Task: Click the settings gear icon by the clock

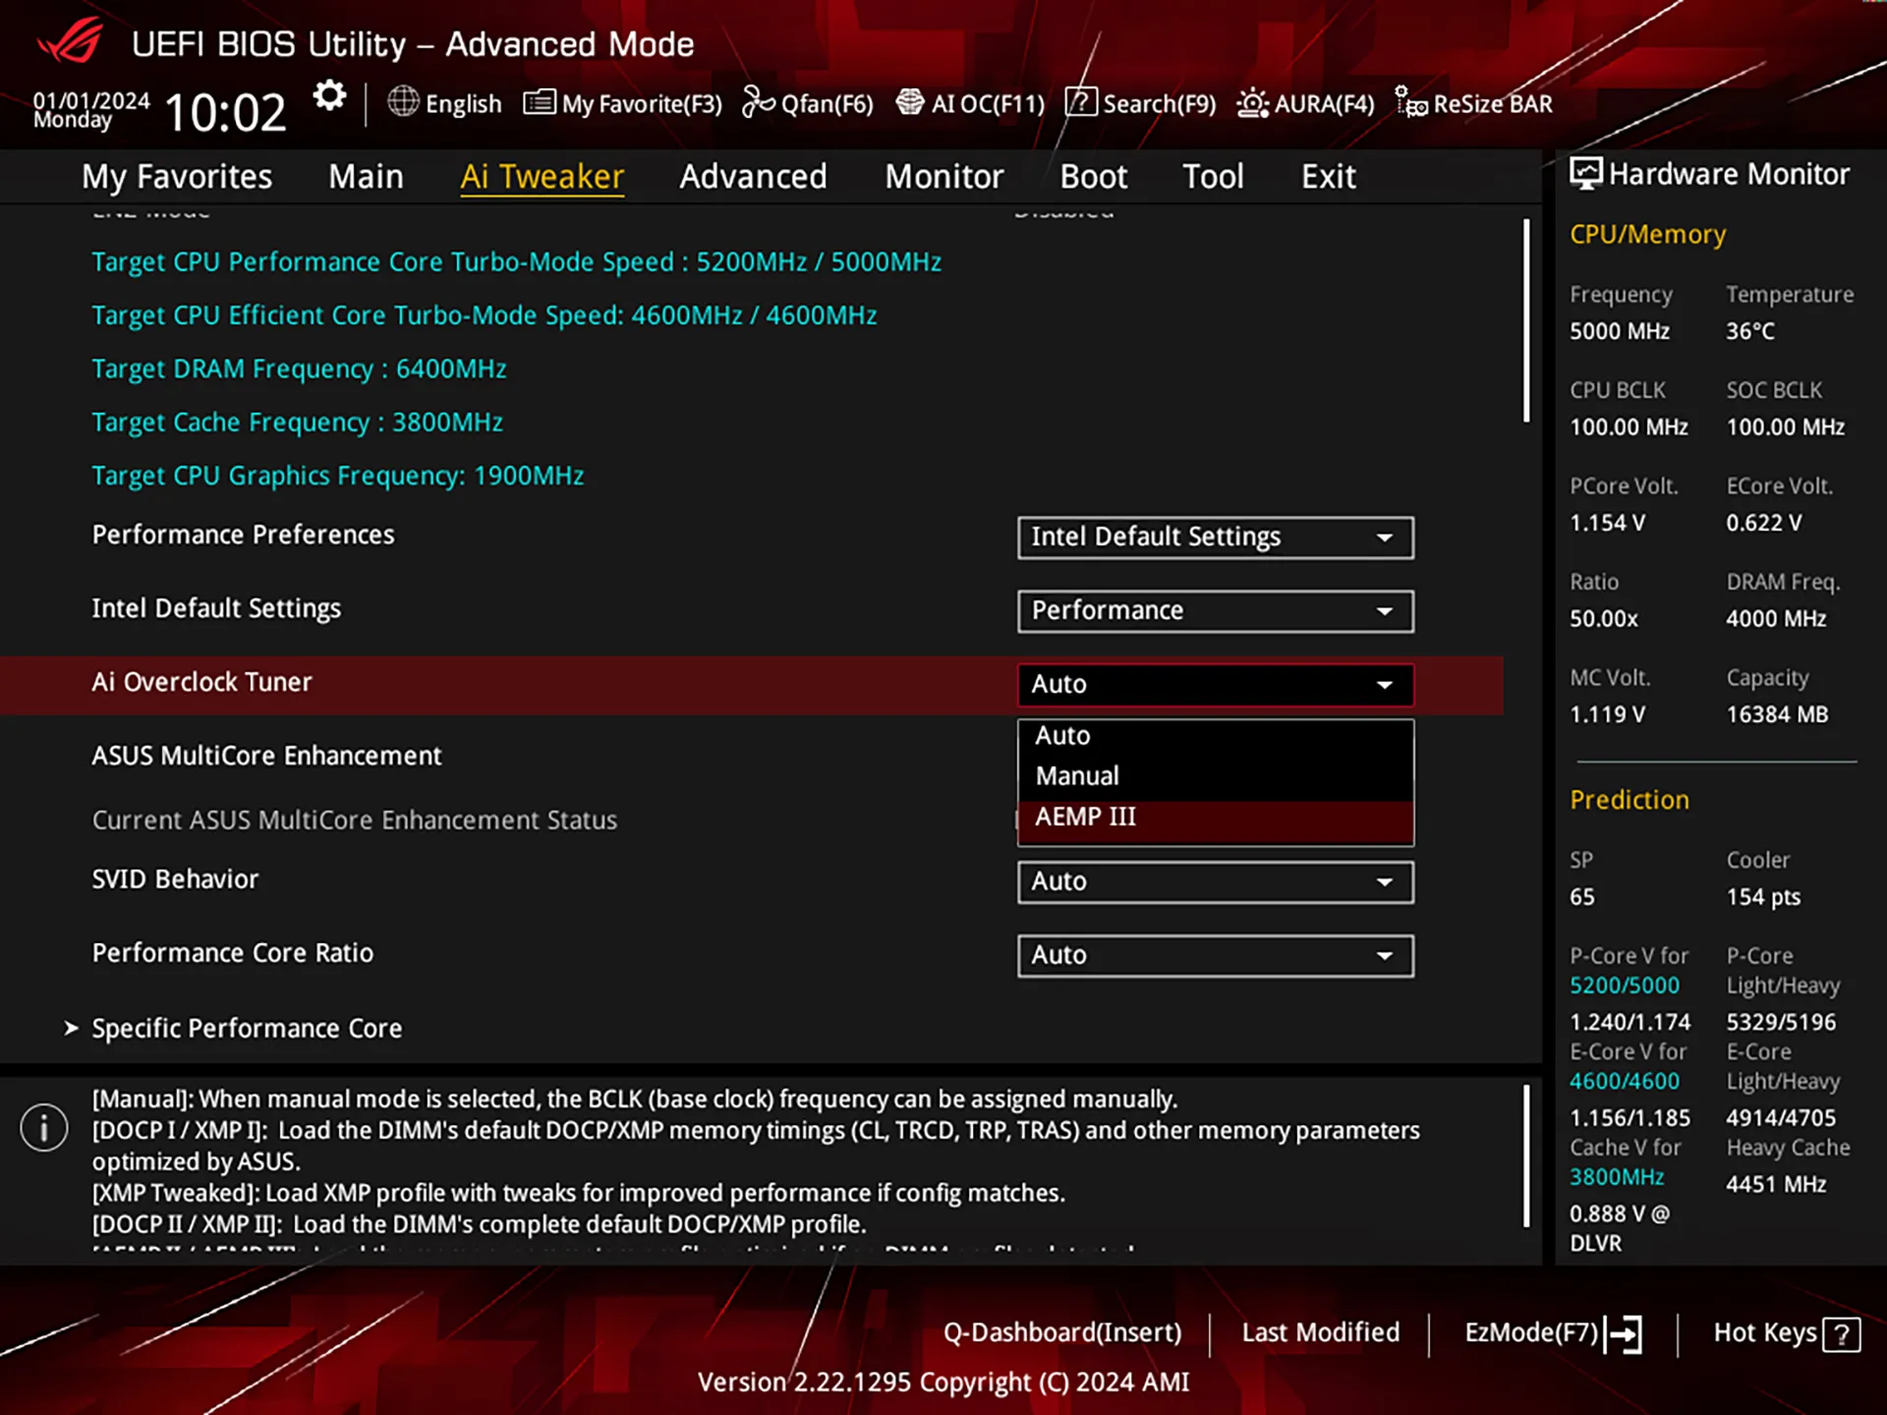Action: pos(329,96)
